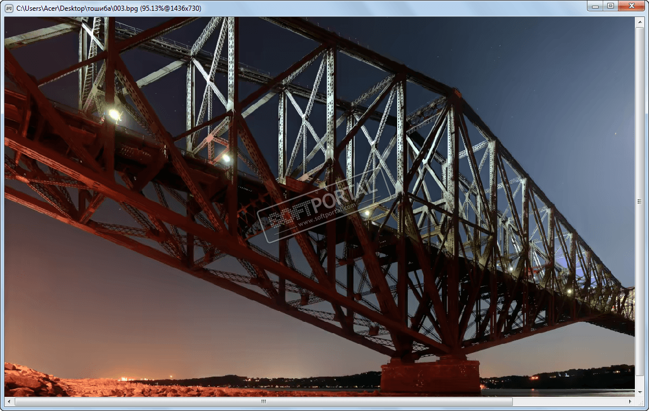Click the vertical scrollbar down arrow

coord(639,392)
